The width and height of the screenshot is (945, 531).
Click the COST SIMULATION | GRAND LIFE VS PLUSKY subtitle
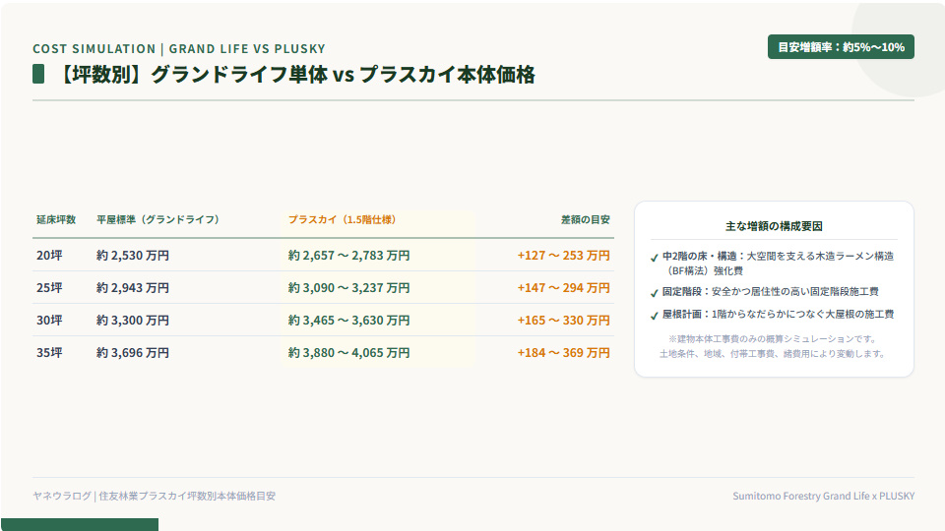click(x=179, y=49)
